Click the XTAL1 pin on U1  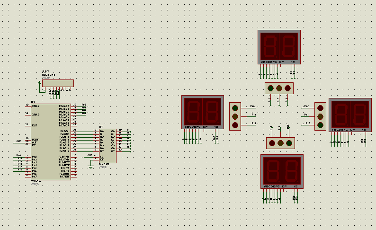point(36,106)
